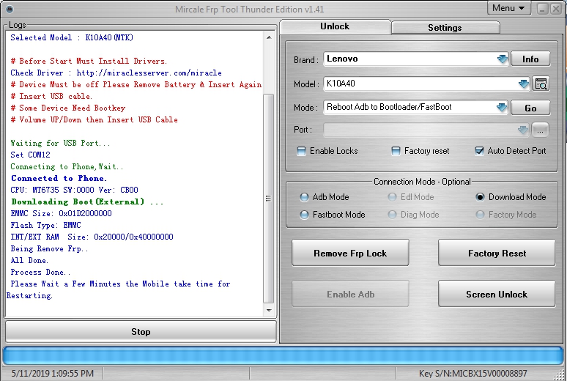The image size is (567, 381).
Task: Click the blue progress bar
Action: pos(283,355)
